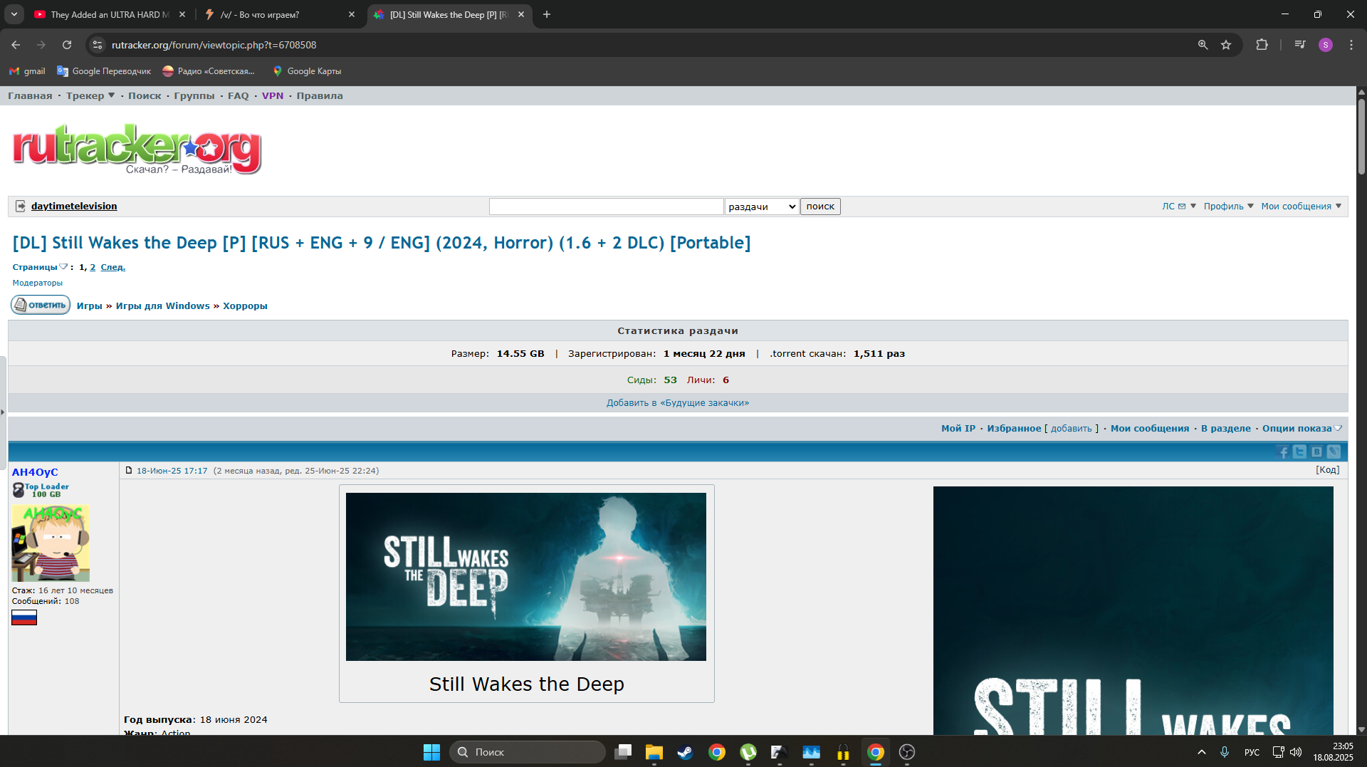Go to Главная in the top menu
1367x767 pixels.
(x=30, y=95)
